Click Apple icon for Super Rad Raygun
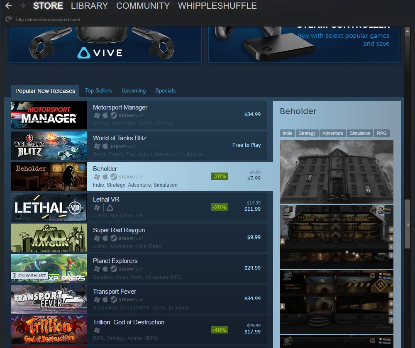415x348 pixels. (x=105, y=238)
